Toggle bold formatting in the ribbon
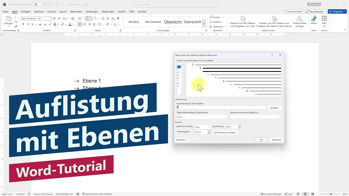The height and width of the screenshot is (196, 349). coord(23,24)
